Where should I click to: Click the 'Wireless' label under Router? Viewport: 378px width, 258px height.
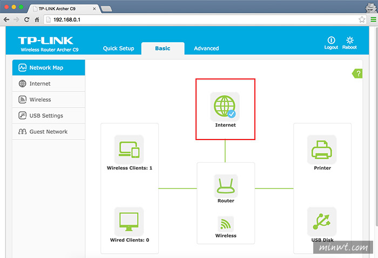click(226, 235)
